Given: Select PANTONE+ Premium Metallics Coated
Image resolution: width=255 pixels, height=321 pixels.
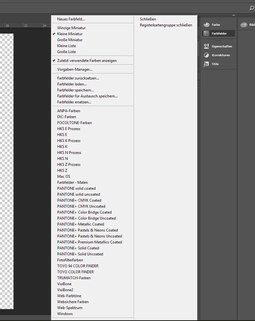Looking at the screenshot, I should point(90,242).
